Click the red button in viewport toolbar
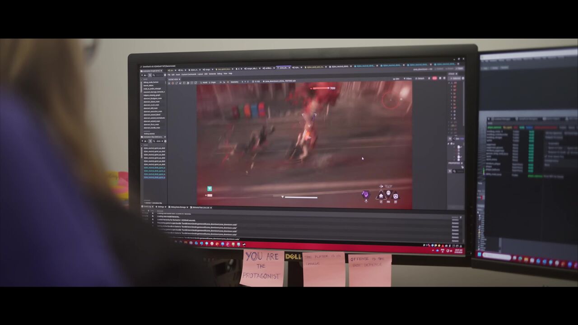Viewport: 578px width, 325px height. (x=435, y=79)
